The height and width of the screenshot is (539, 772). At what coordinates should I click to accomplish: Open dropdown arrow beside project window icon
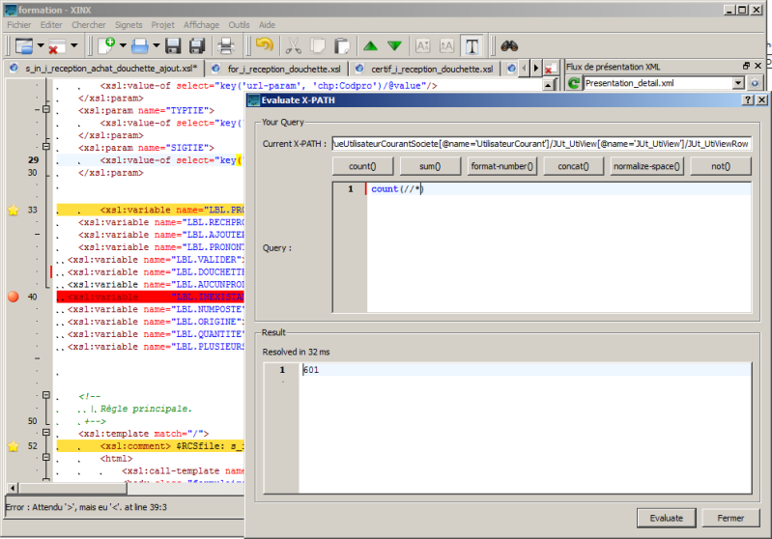[x=41, y=45]
